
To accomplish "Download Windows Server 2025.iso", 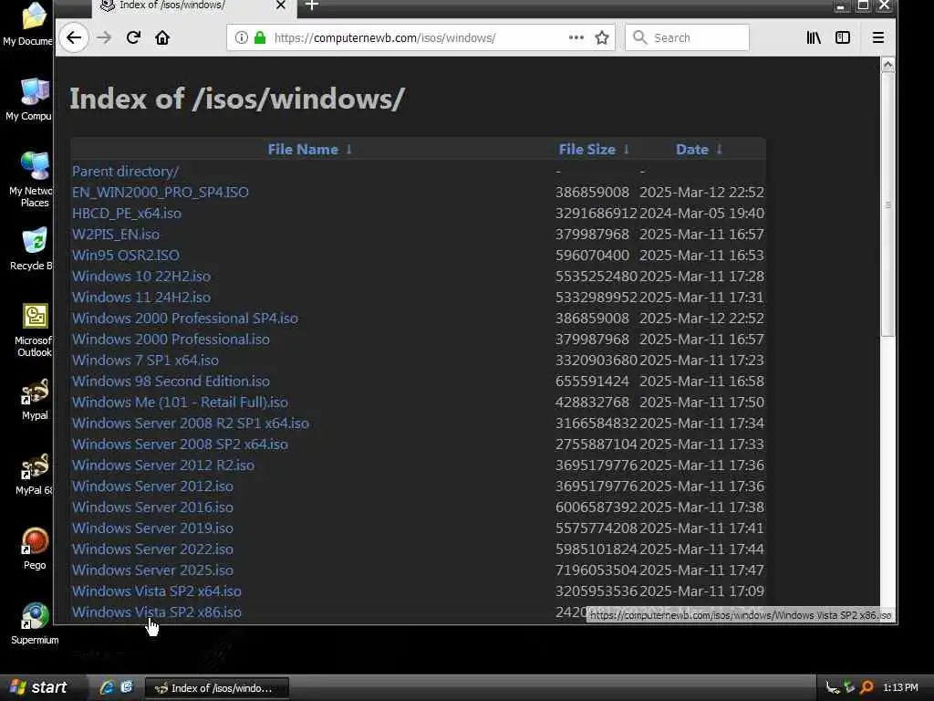I will click(x=152, y=570).
